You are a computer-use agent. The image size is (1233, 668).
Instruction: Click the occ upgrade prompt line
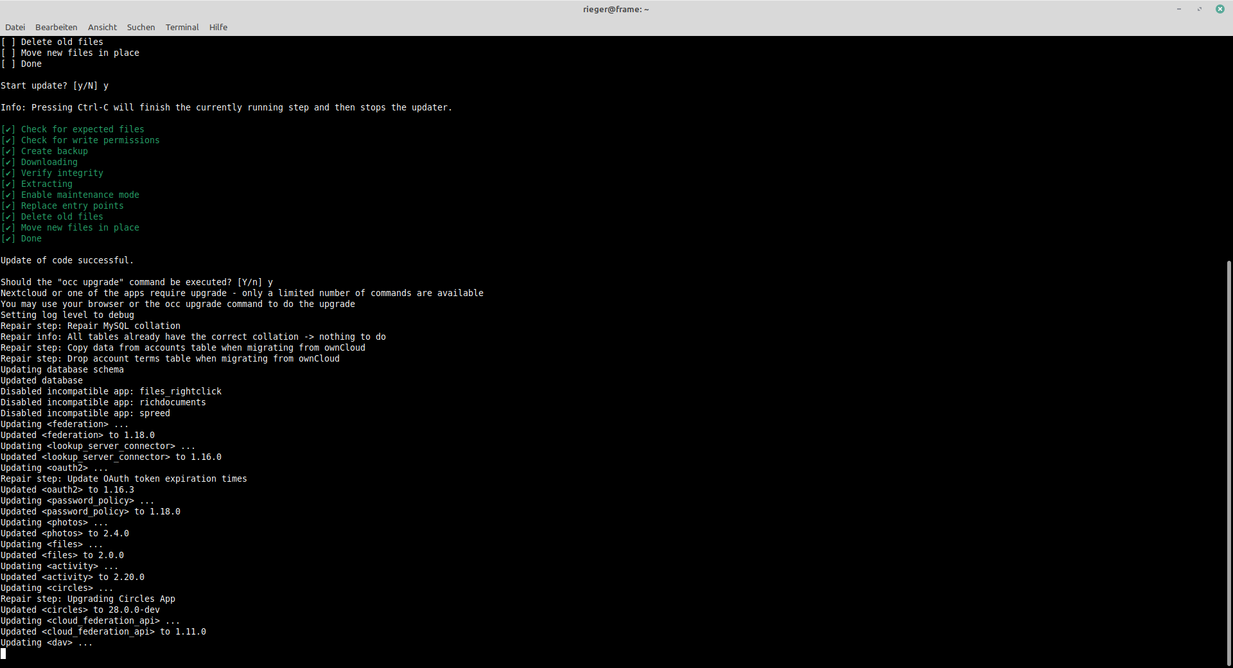click(x=137, y=282)
